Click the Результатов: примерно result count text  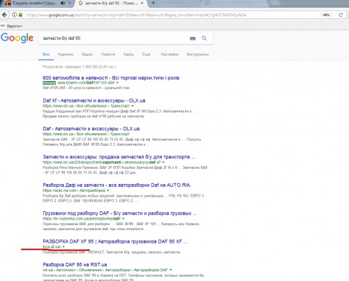coord(79,67)
